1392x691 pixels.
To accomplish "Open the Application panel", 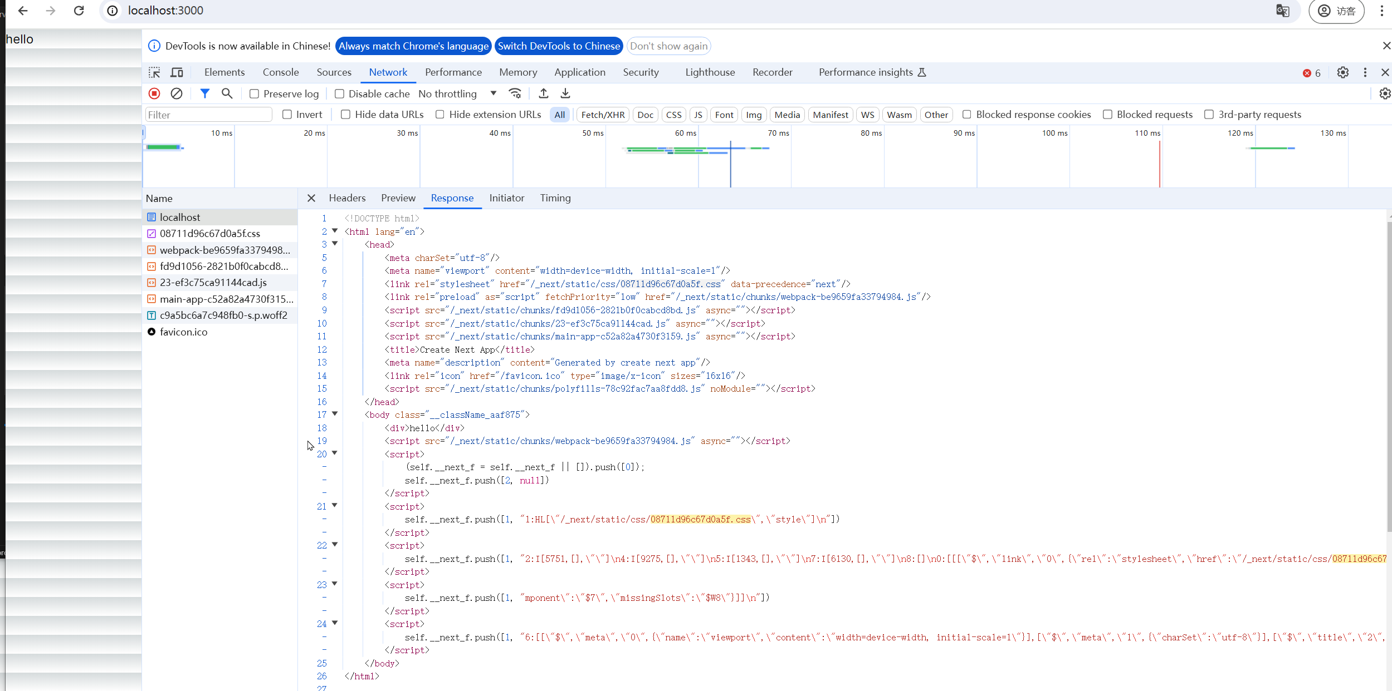I will point(580,72).
